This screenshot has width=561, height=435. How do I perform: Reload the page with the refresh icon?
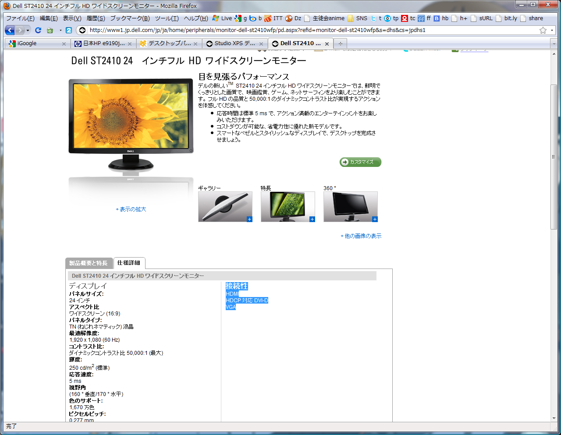(38, 30)
